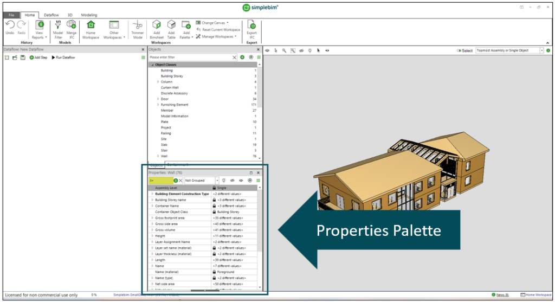This screenshot has width=555, height=302.
Task: Open the Model Filter tool
Action: pos(57,29)
